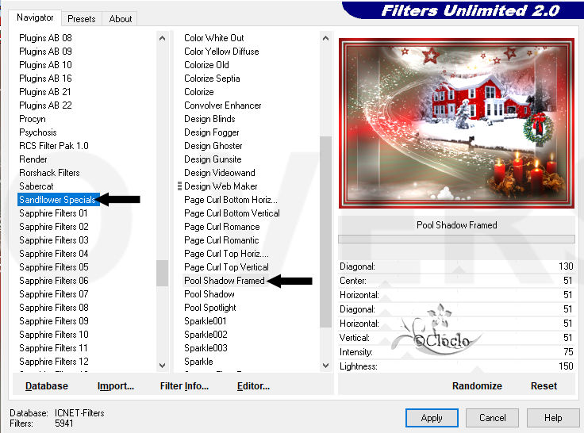
Task: Reset the filter parameters
Action: 544,385
